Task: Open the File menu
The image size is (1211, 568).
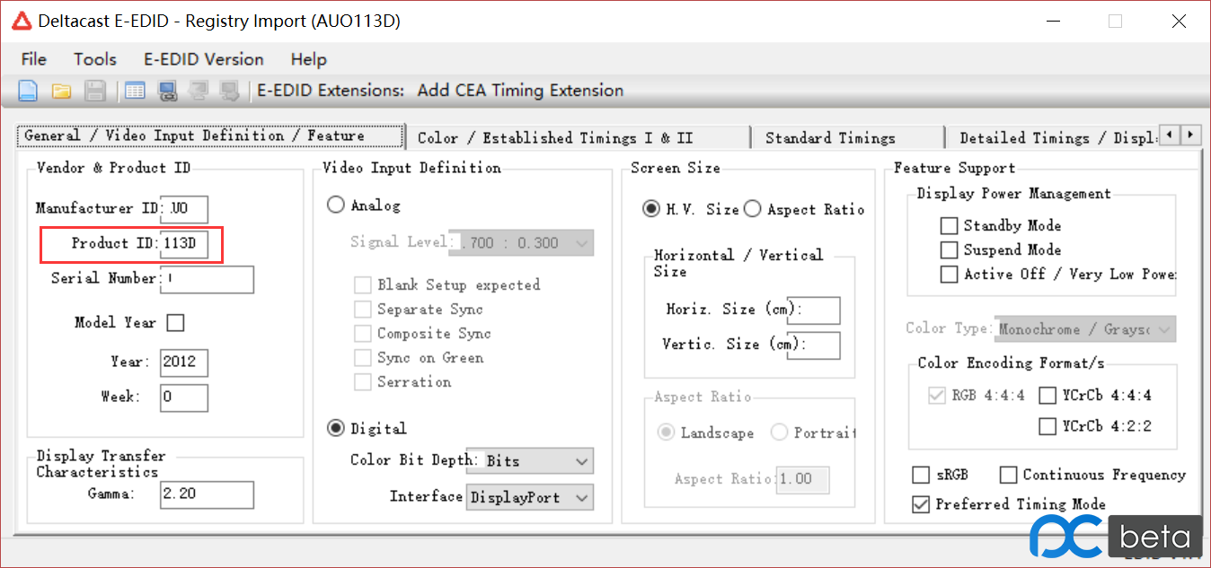Action: click(33, 59)
